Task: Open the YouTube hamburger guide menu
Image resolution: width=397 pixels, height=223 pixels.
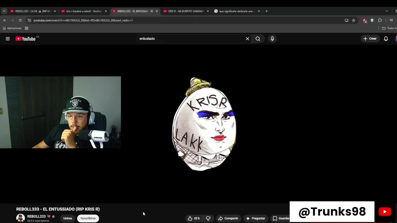Action: pos(8,39)
